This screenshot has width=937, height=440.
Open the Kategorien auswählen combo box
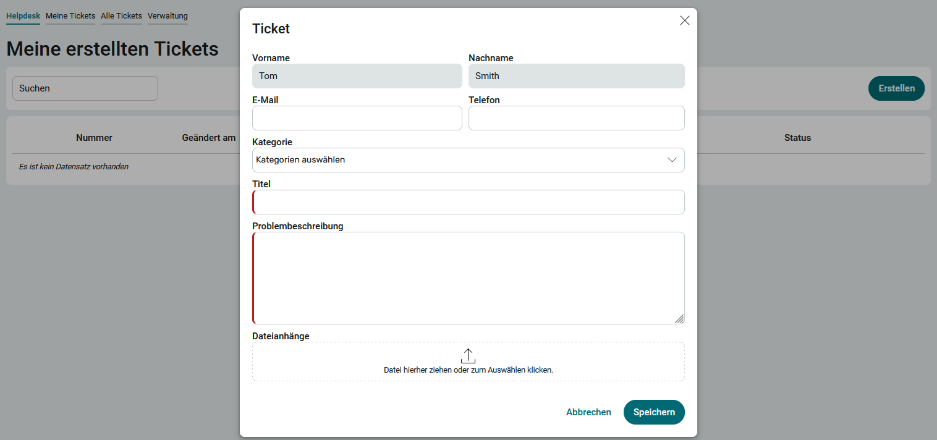click(468, 160)
